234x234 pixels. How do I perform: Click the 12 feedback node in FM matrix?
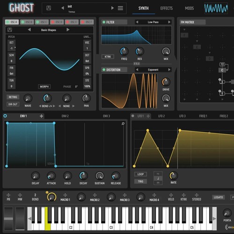(x=222, y=64)
